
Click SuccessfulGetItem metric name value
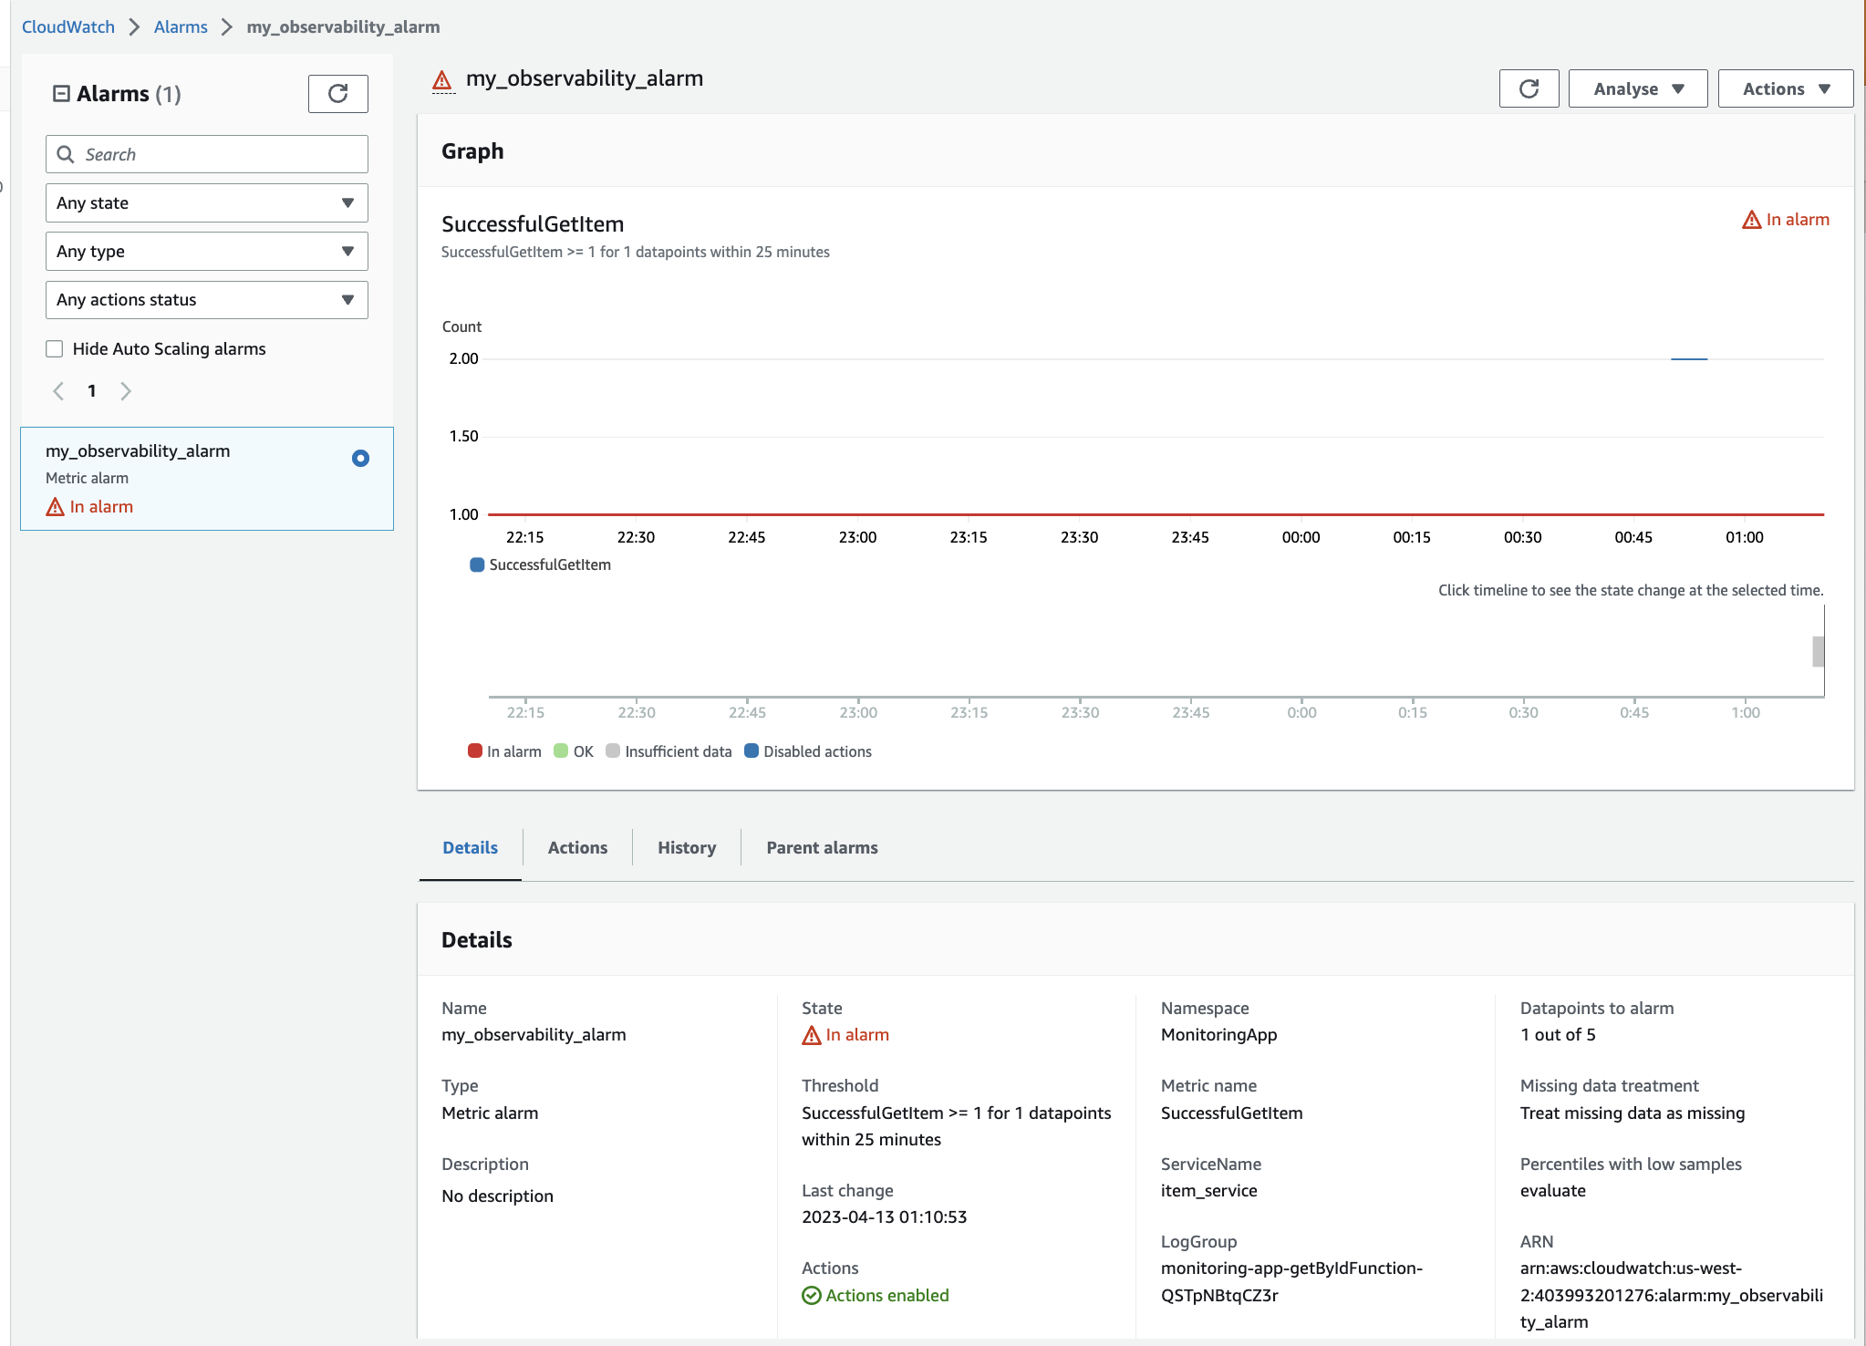point(1231,1113)
